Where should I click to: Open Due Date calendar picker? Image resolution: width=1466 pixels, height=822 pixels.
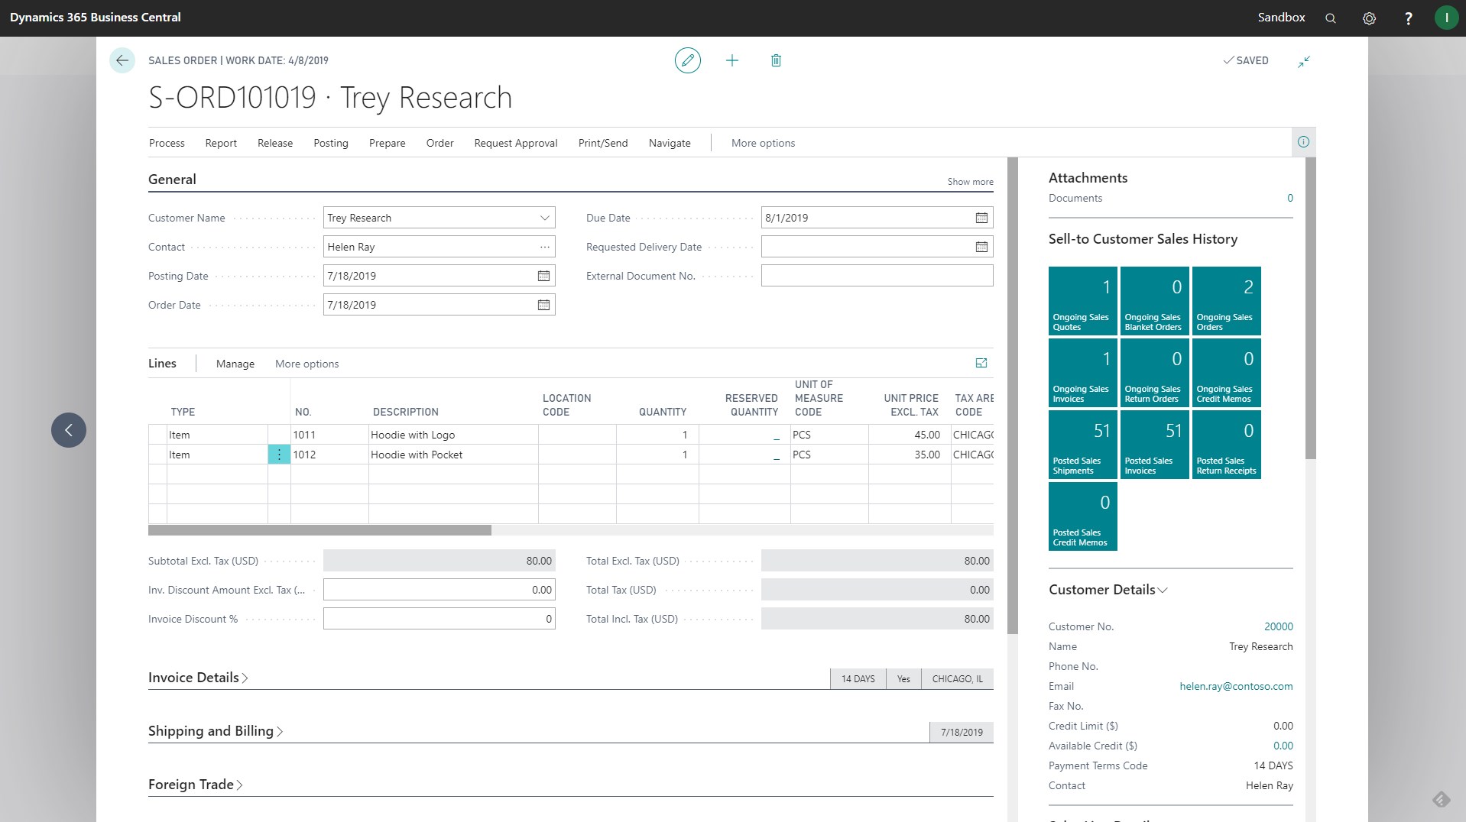(981, 218)
